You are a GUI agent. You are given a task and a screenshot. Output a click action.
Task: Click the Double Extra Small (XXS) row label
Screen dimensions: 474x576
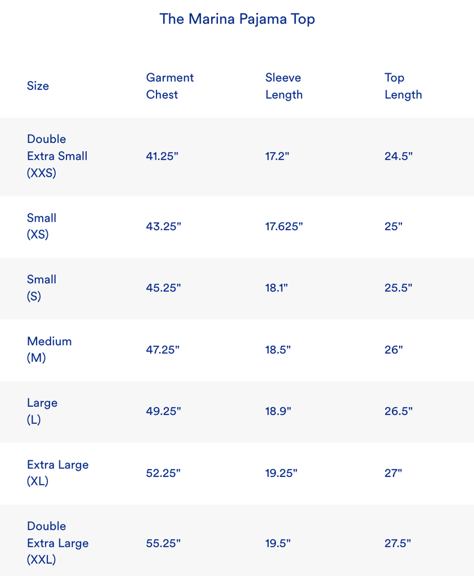[x=57, y=156]
